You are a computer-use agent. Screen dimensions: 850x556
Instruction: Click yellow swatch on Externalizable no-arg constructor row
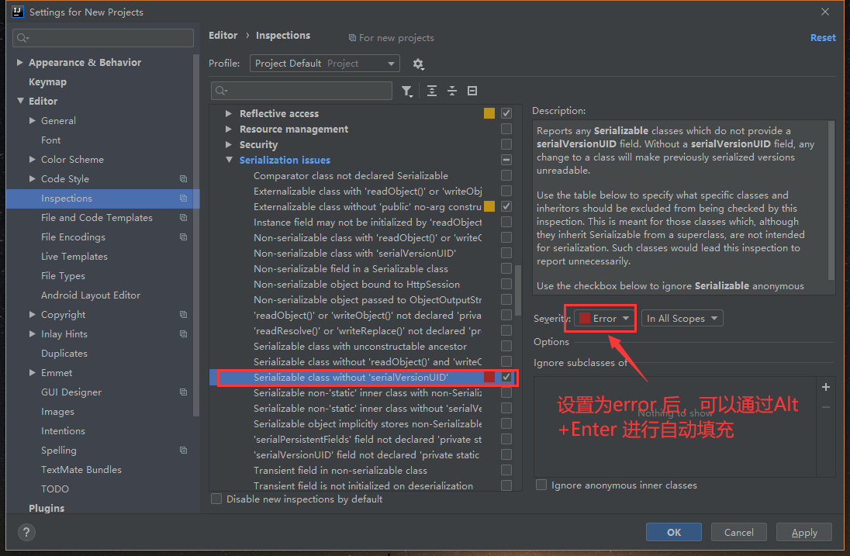tap(489, 206)
